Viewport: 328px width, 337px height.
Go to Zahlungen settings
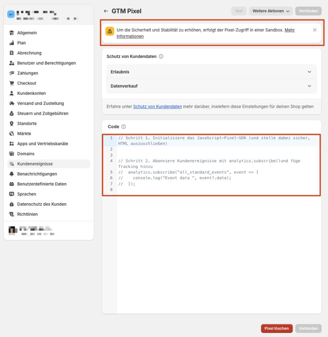[x=49, y=73]
